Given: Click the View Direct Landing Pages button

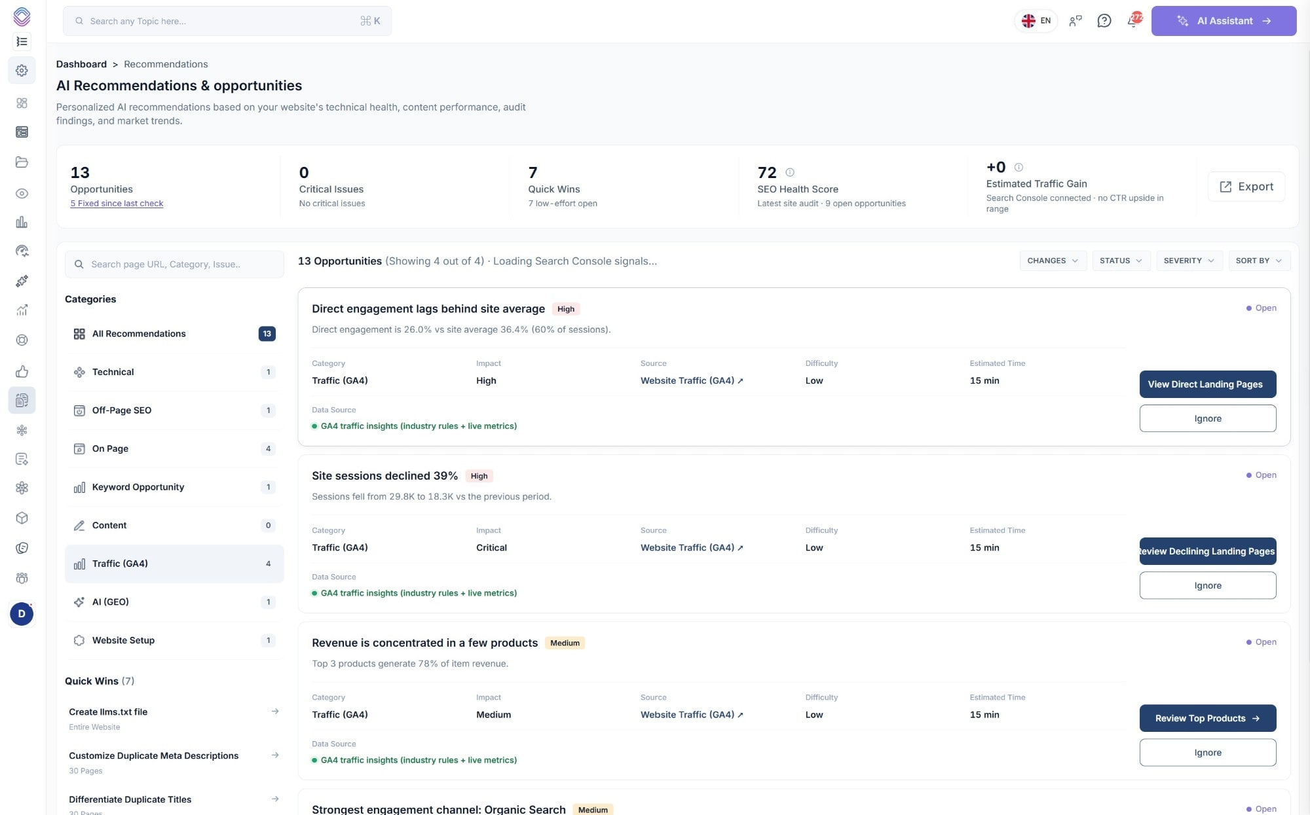Looking at the screenshot, I should (x=1207, y=384).
